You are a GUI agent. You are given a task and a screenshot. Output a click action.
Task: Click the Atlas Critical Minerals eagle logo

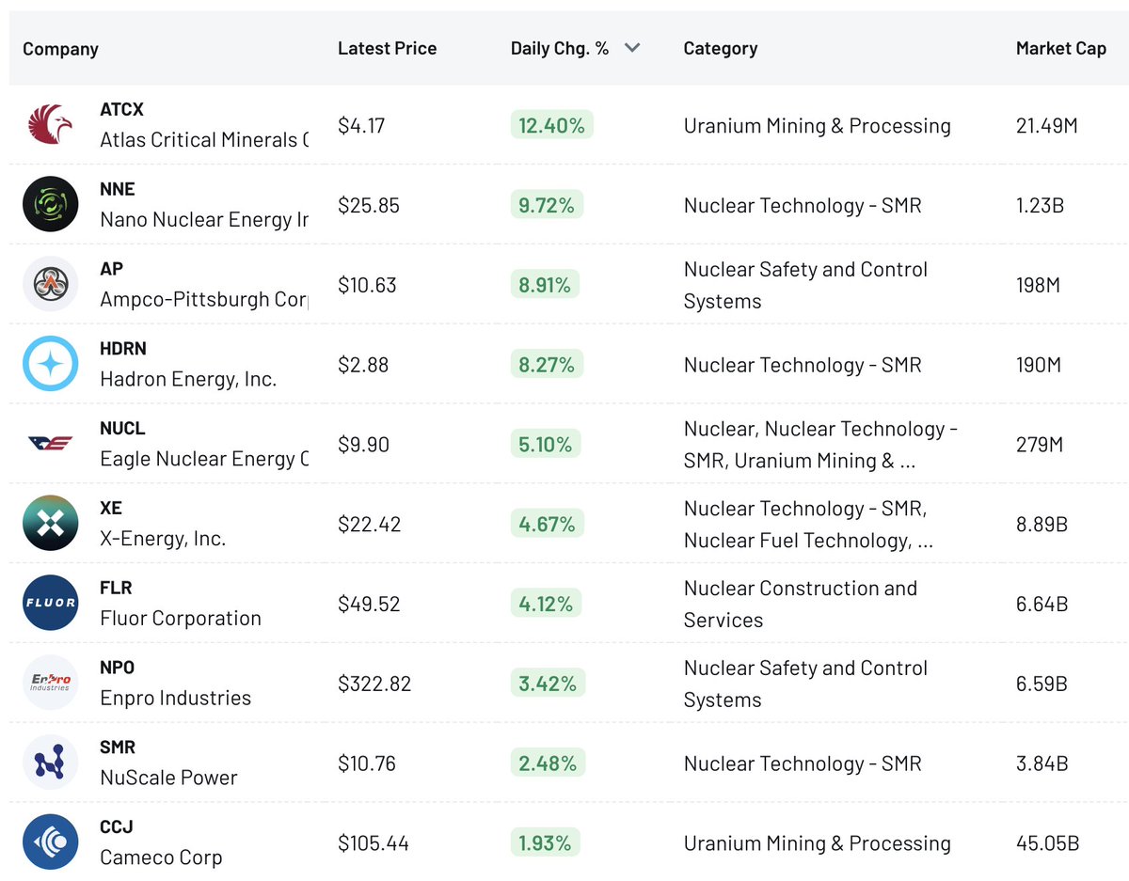[50, 125]
